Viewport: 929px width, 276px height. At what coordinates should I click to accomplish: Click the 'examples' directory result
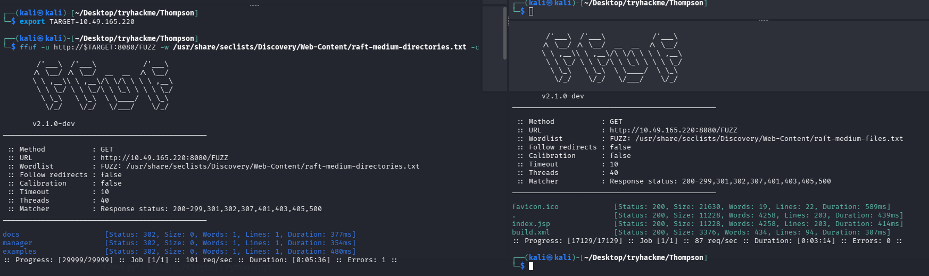pos(20,252)
